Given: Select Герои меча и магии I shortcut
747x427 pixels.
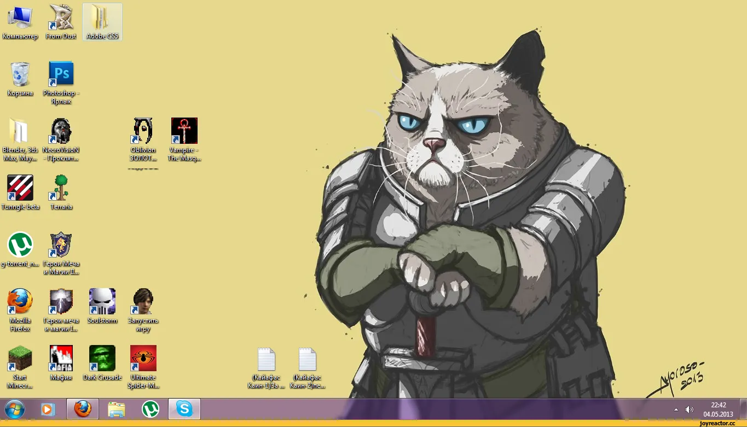Looking at the screenshot, I should (x=61, y=310).
